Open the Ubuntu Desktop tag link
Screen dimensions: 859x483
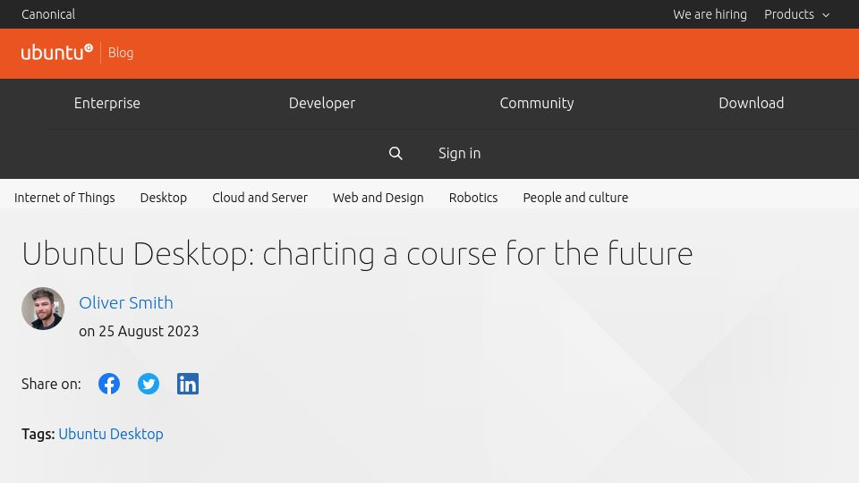(111, 435)
